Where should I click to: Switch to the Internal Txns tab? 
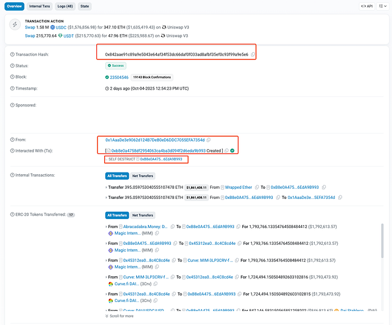(x=40, y=6)
